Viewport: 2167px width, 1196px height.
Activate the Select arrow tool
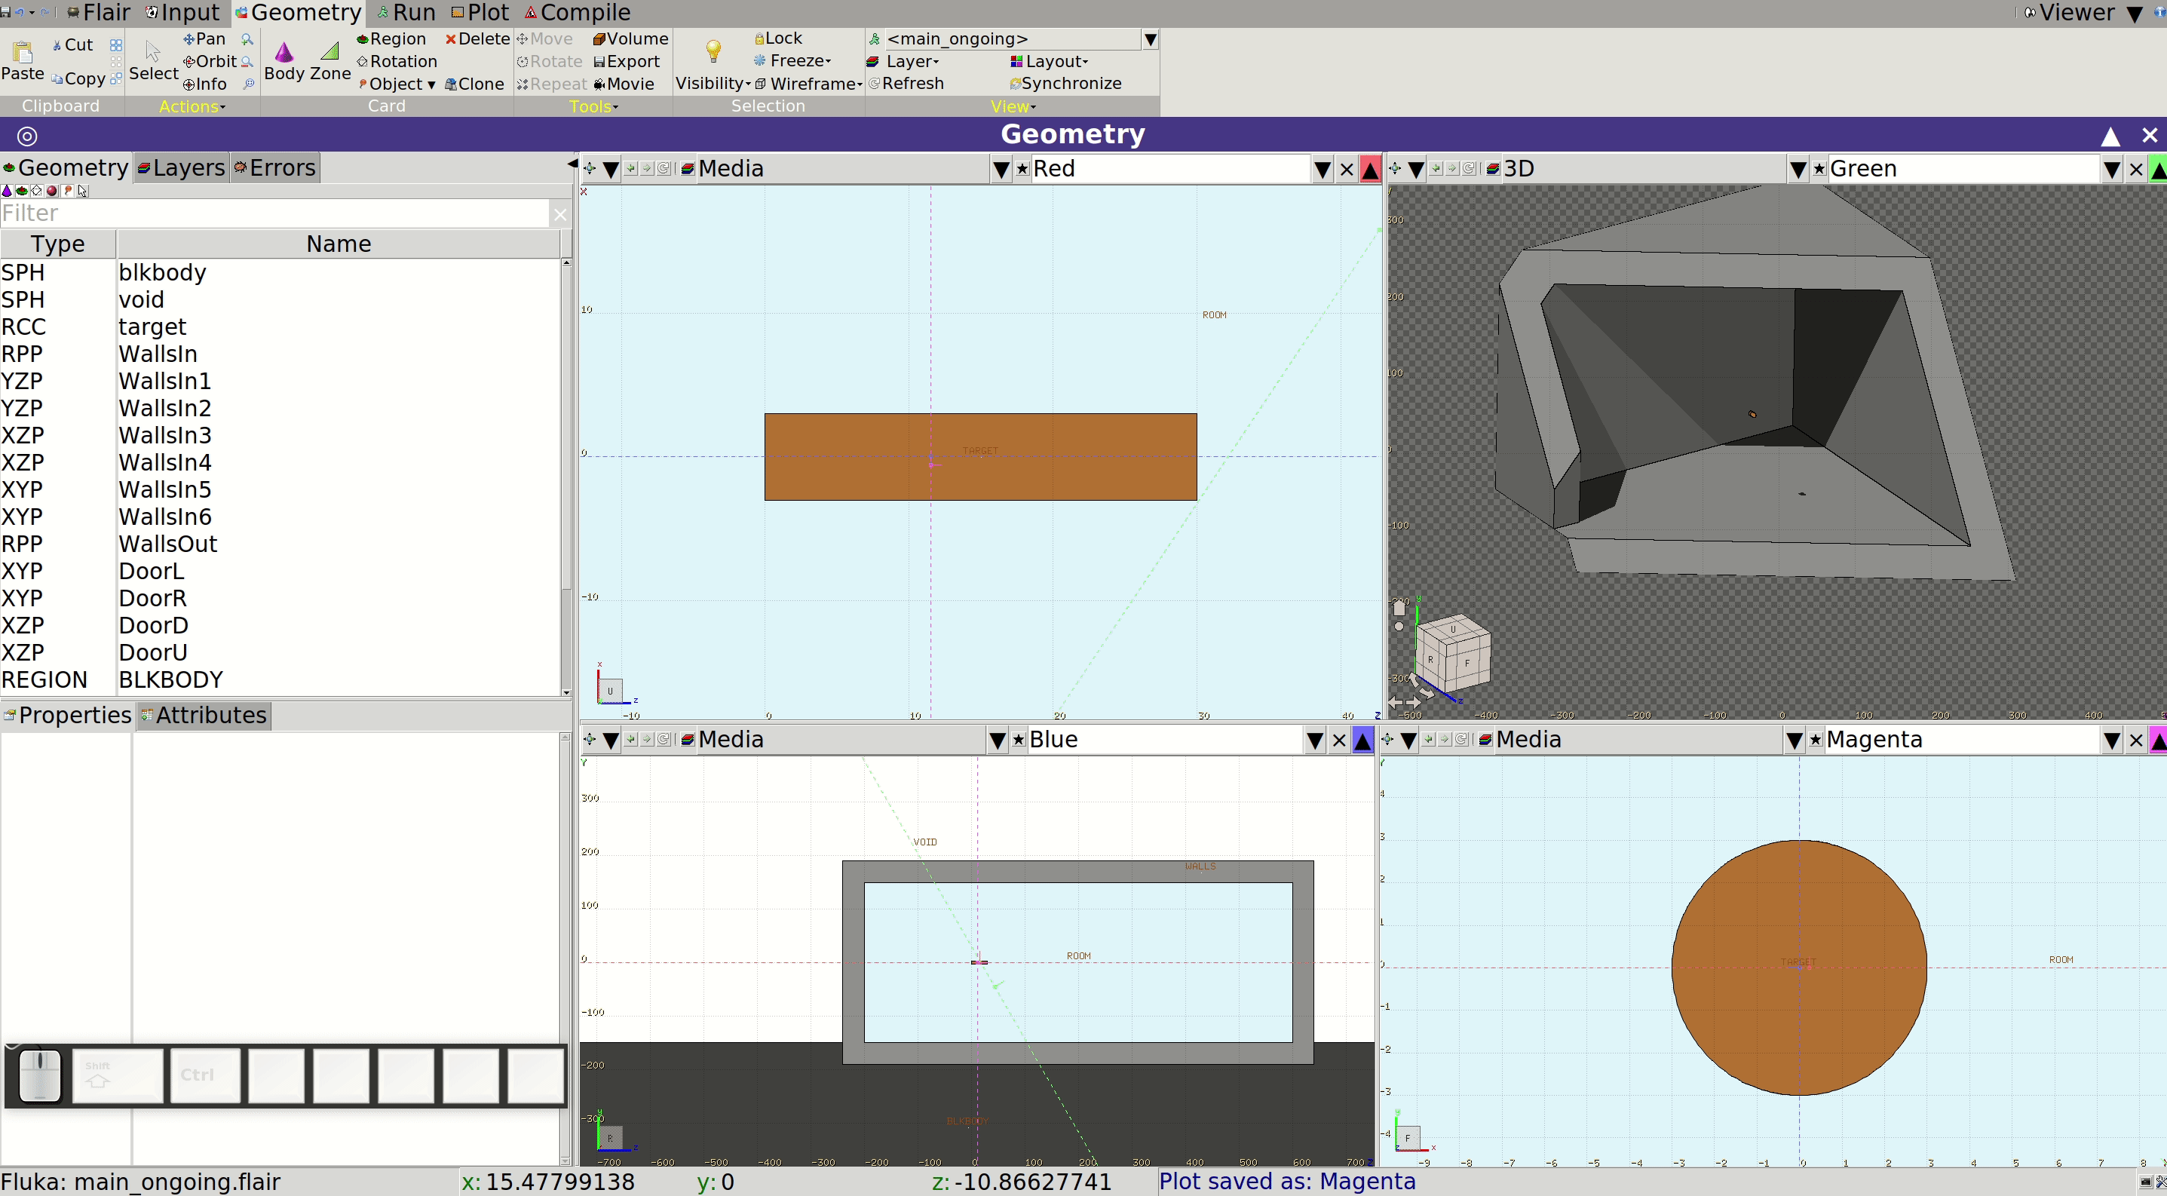tap(153, 52)
